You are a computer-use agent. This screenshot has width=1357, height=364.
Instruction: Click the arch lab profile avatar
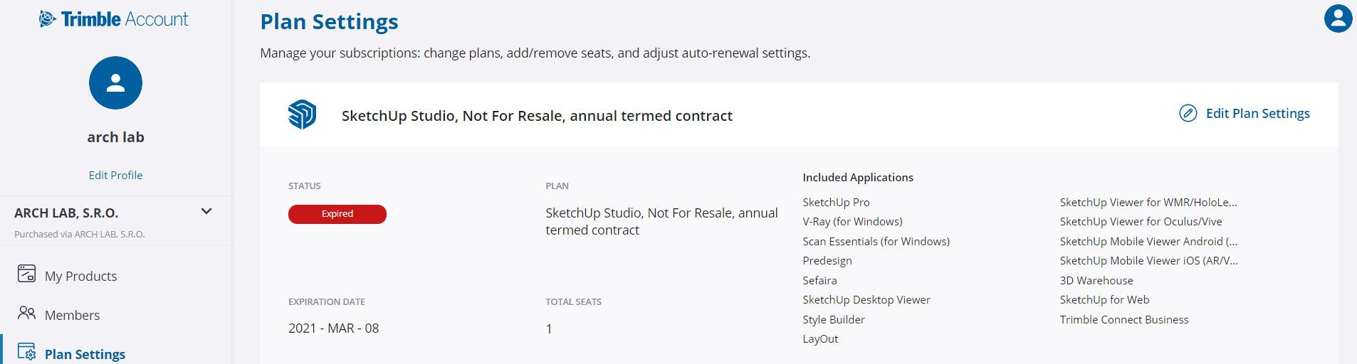[x=115, y=83]
